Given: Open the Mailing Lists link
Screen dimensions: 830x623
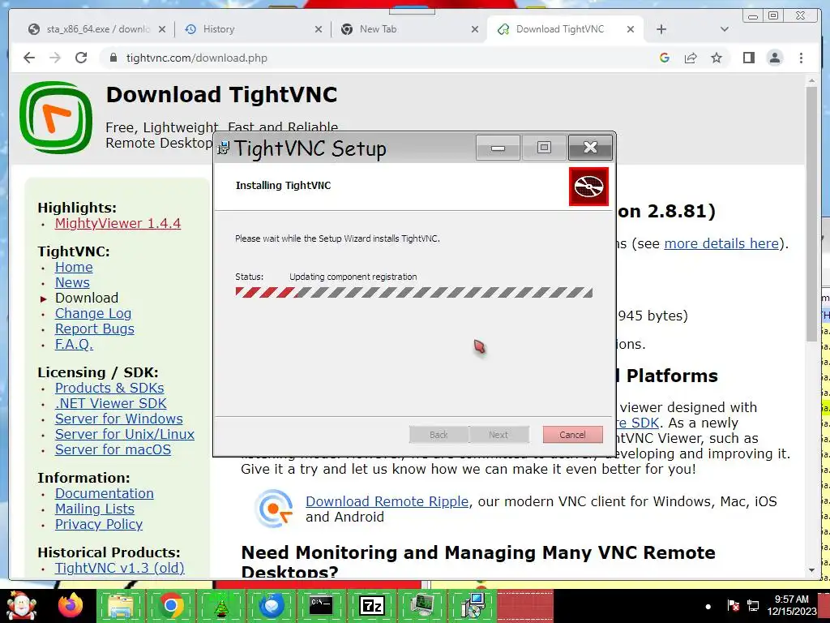Looking at the screenshot, I should (x=95, y=509).
